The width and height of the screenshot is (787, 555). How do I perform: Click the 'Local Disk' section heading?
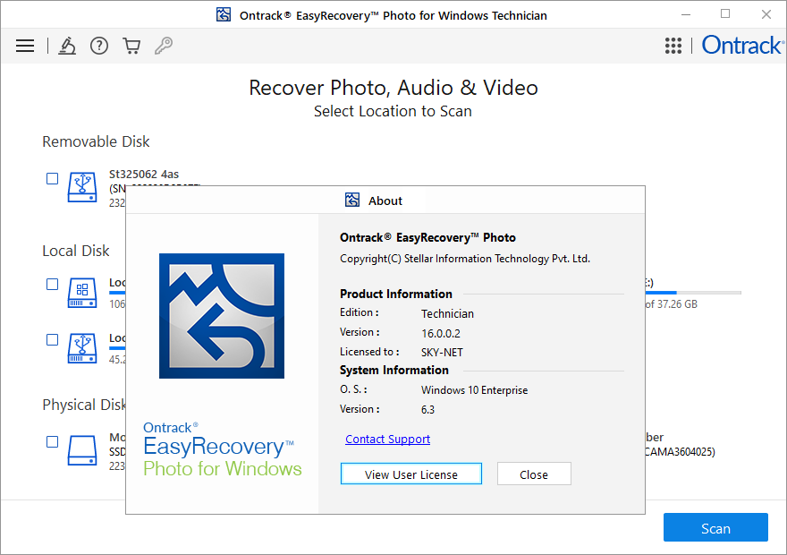(x=76, y=251)
